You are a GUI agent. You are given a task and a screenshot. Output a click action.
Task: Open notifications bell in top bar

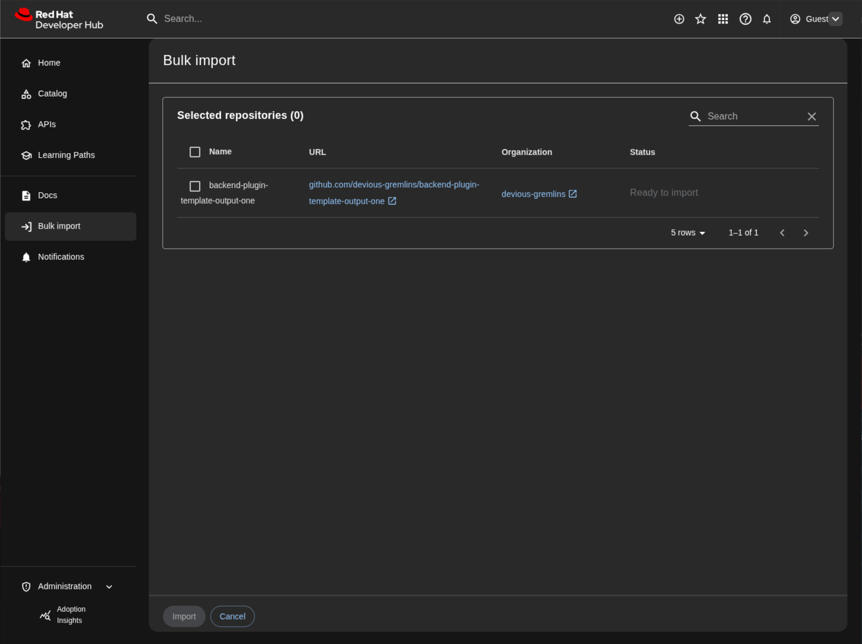coord(766,19)
